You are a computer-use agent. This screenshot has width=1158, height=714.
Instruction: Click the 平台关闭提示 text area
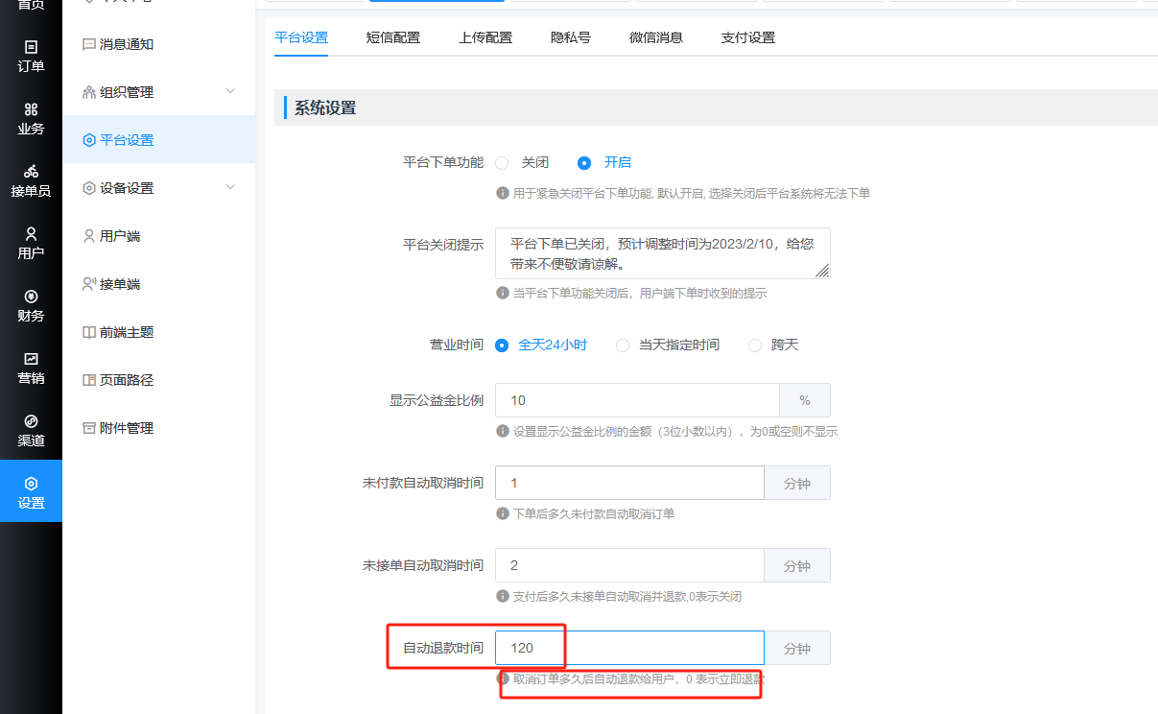[x=663, y=253]
